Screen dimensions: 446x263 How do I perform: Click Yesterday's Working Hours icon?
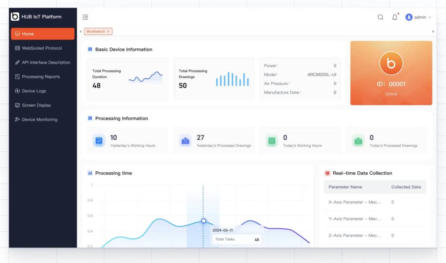point(99,140)
